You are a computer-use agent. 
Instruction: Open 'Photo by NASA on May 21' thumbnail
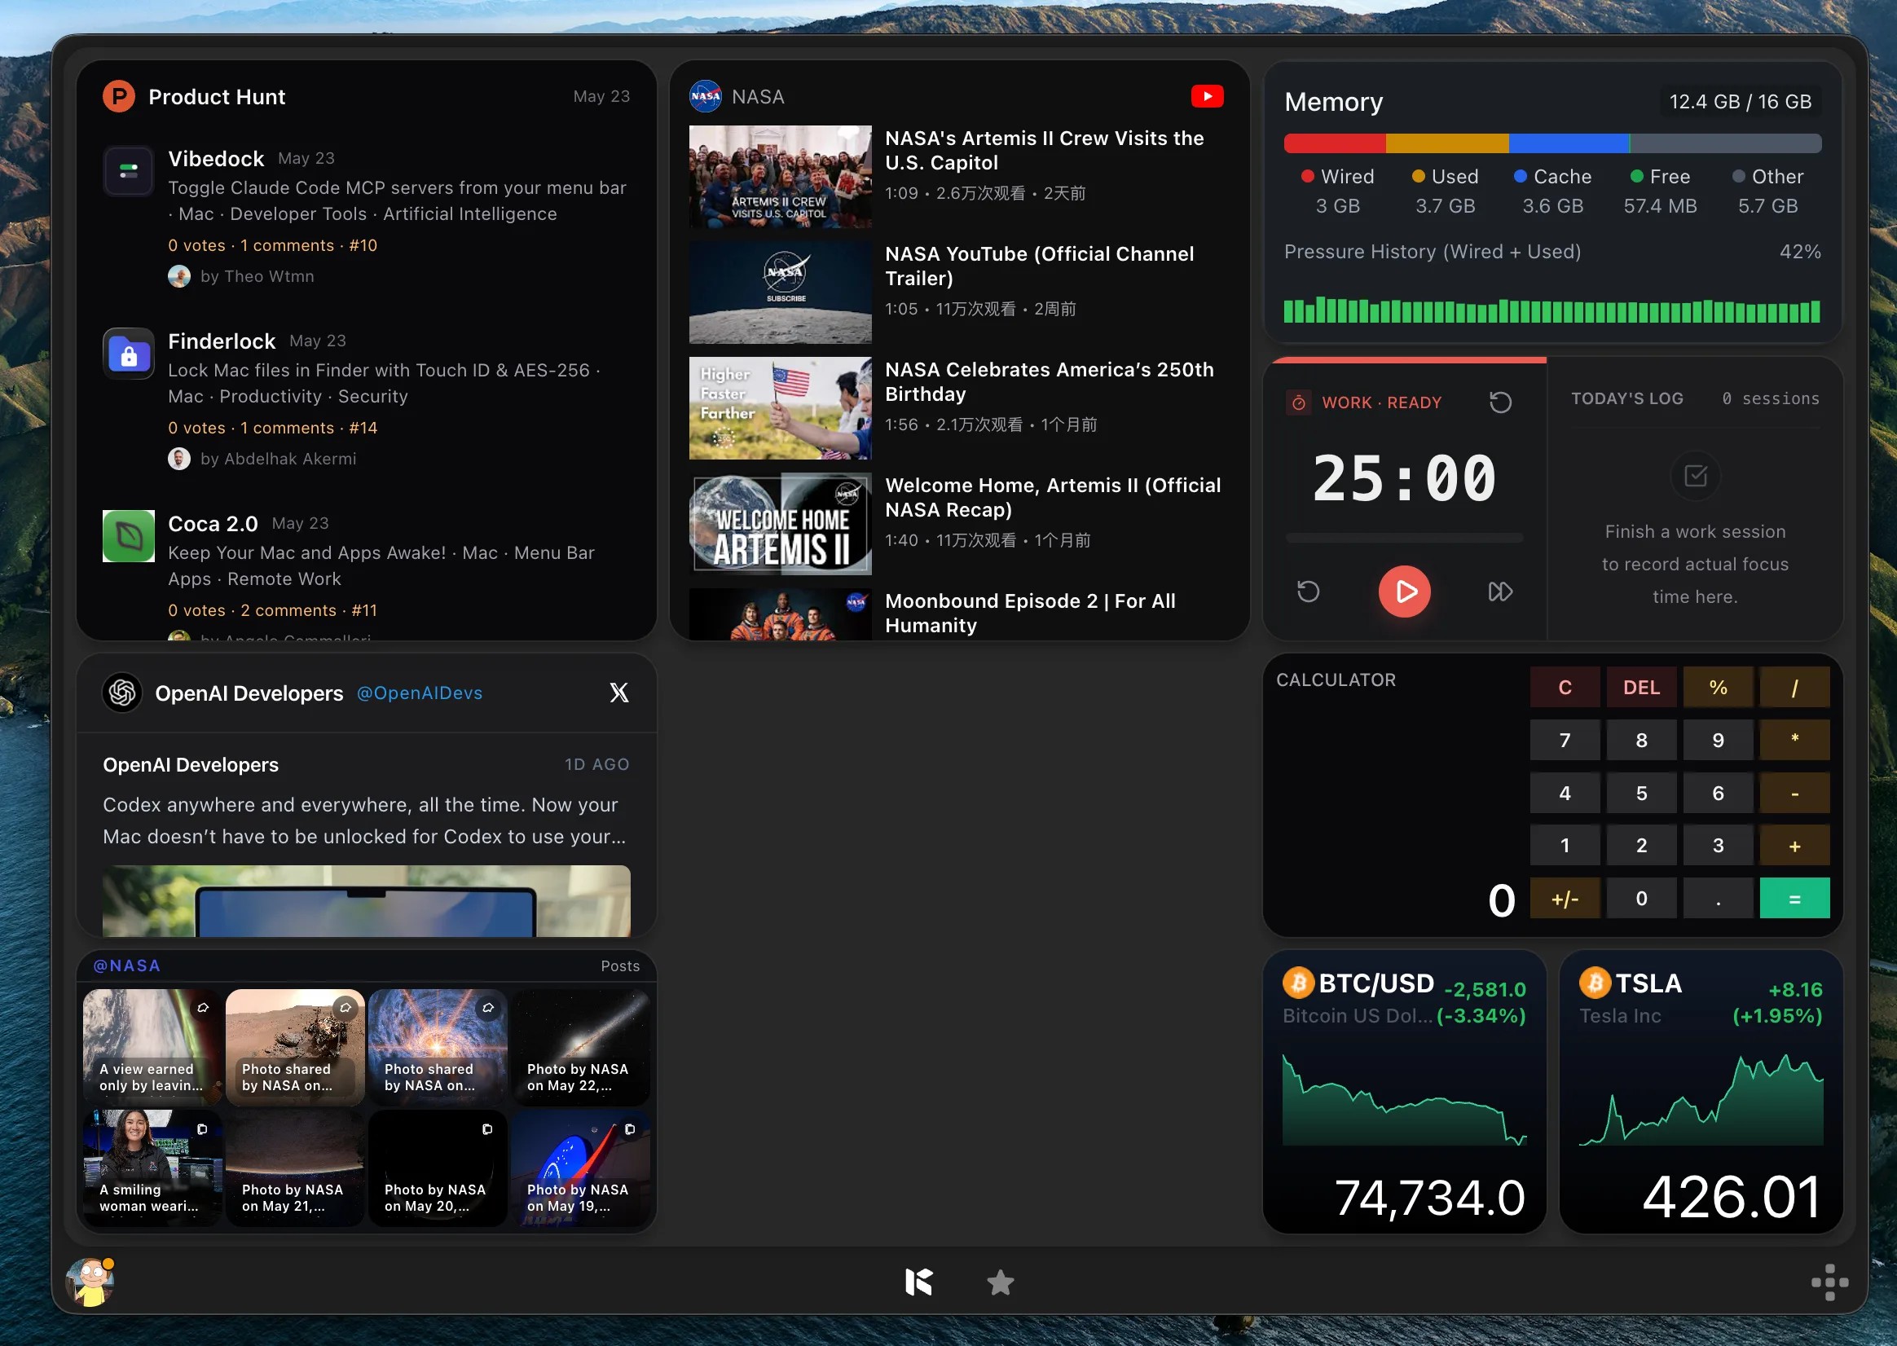click(295, 1168)
